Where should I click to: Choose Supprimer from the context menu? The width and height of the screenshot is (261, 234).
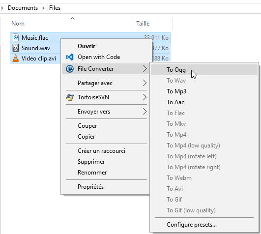point(91,162)
